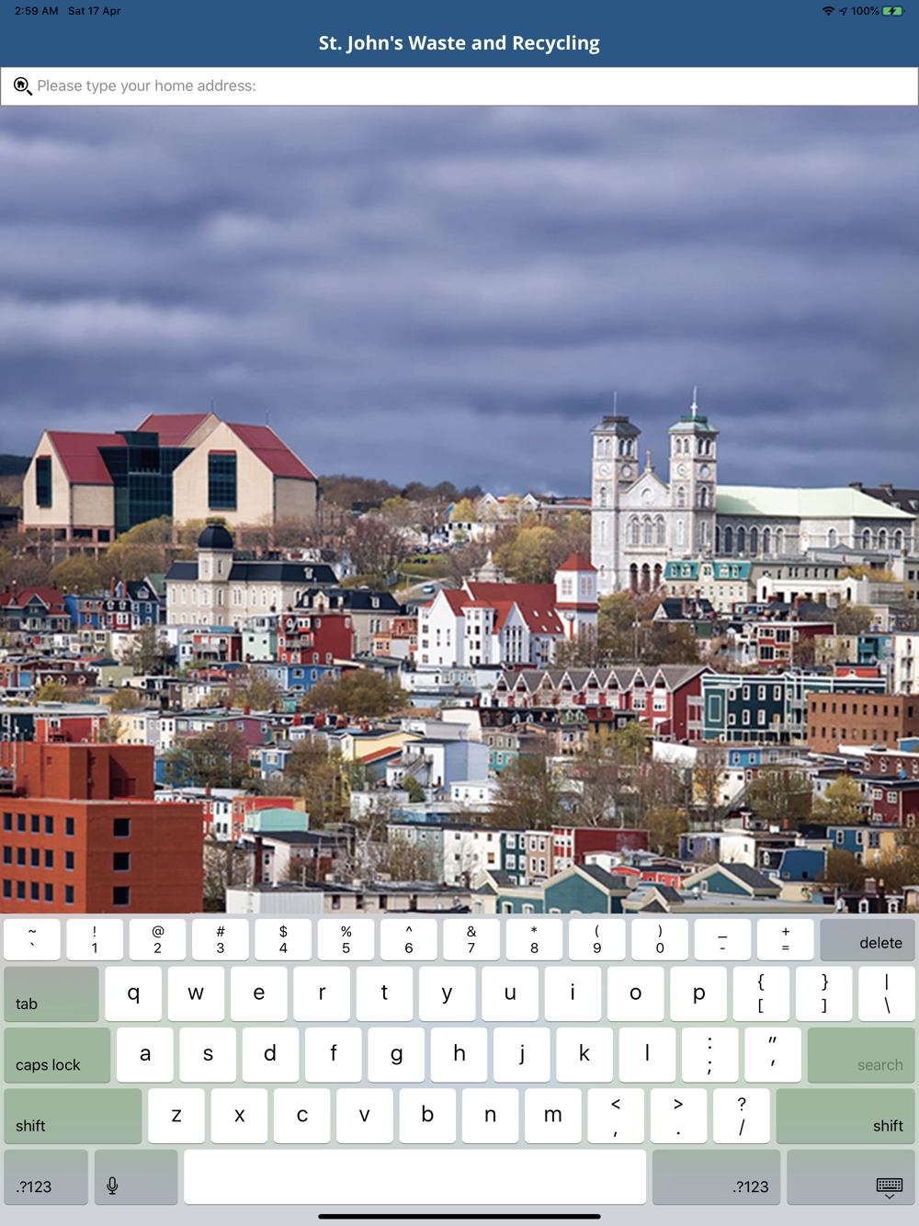Tap the backslash pipe key
This screenshot has height=1226, width=919.
887,993
